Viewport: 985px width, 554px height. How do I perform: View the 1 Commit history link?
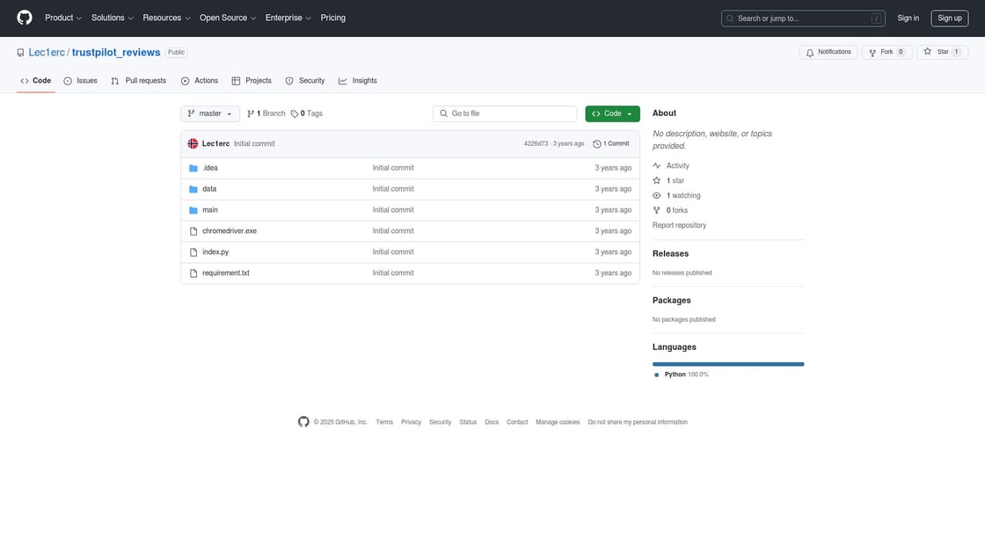[610, 144]
